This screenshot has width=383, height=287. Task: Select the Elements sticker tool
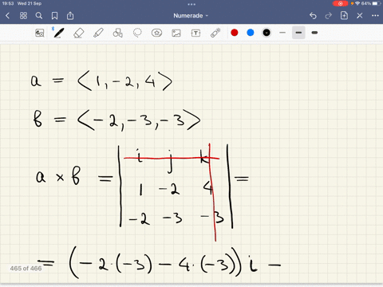(156, 33)
